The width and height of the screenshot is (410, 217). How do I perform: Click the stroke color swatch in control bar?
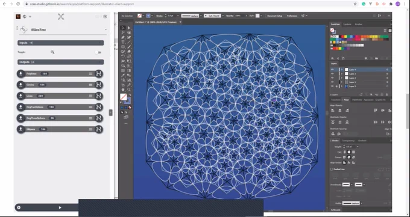coord(148,16)
